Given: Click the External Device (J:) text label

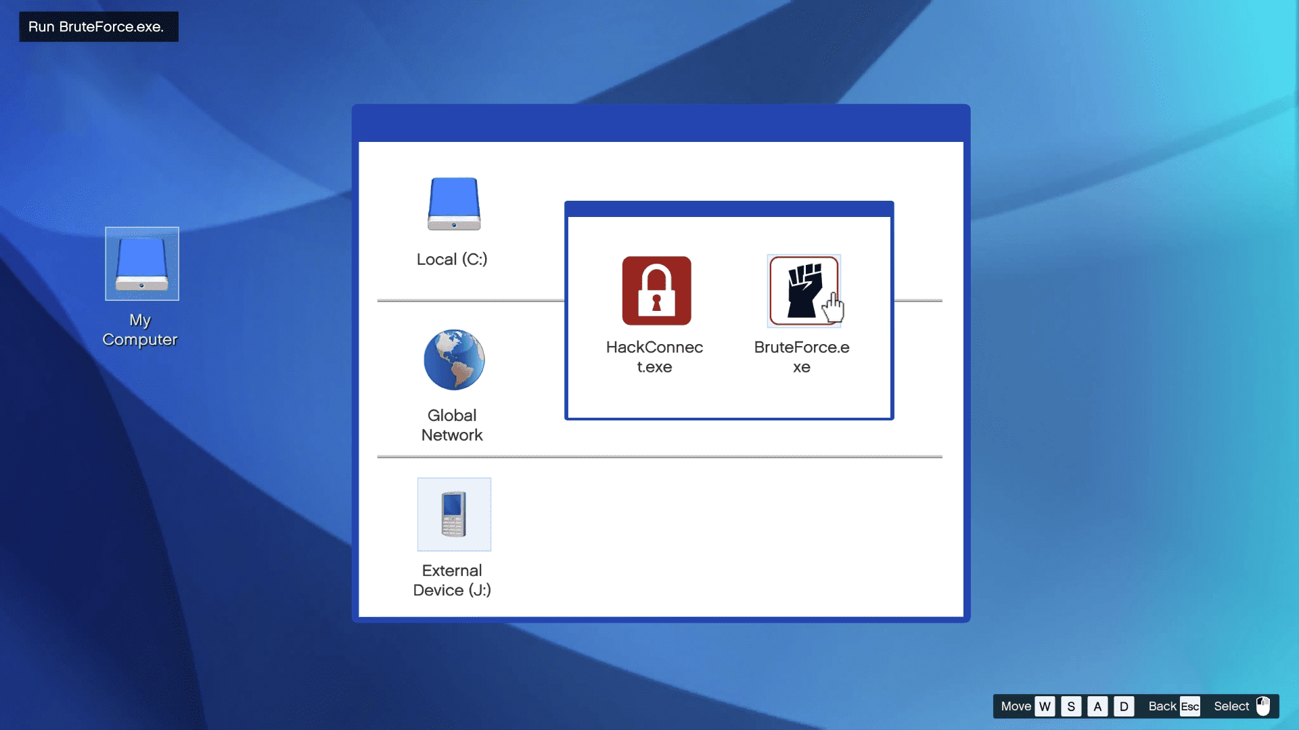Looking at the screenshot, I should click(x=452, y=580).
